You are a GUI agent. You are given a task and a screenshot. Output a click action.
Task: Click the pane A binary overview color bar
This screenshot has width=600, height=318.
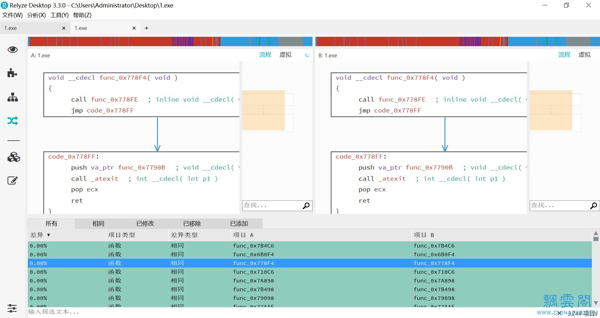170,41
